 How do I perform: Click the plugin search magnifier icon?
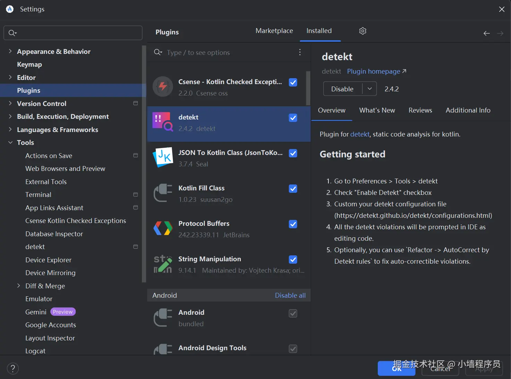click(x=158, y=52)
